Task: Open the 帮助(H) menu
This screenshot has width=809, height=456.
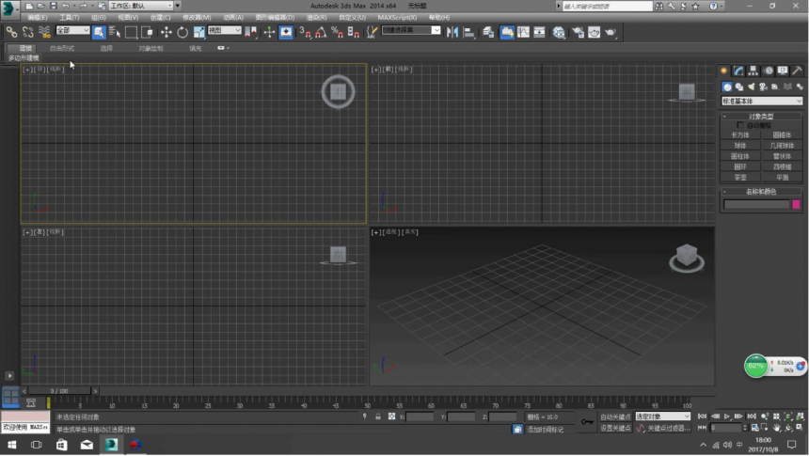Action: coord(439,18)
